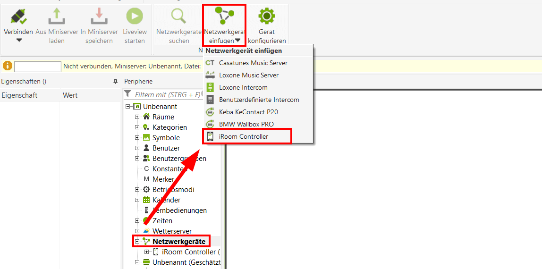
Task: Open the Verbinden dropdown arrow
Action: point(19,41)
